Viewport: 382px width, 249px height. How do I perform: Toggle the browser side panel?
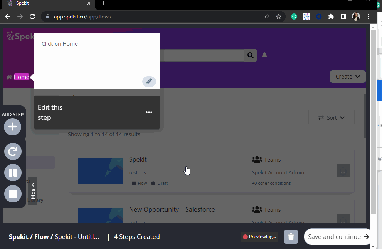(x=343, y=17)
